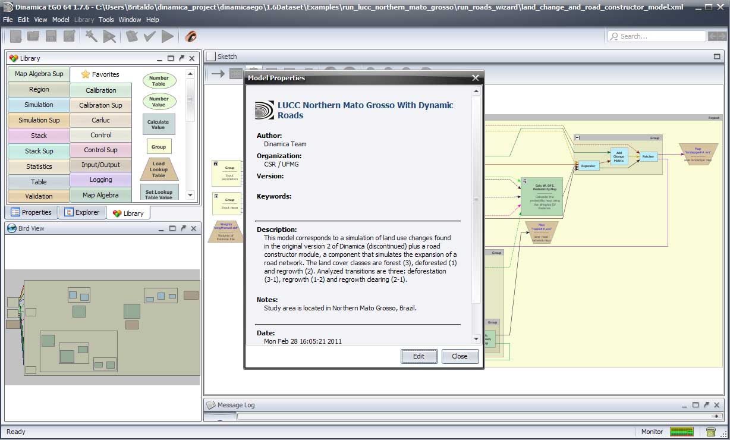Open the Edit menu
730x440 pixels.
(23, 20)
